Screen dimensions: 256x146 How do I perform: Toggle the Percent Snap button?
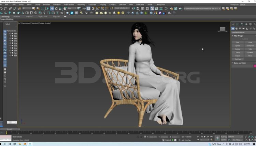click(102, 8)
